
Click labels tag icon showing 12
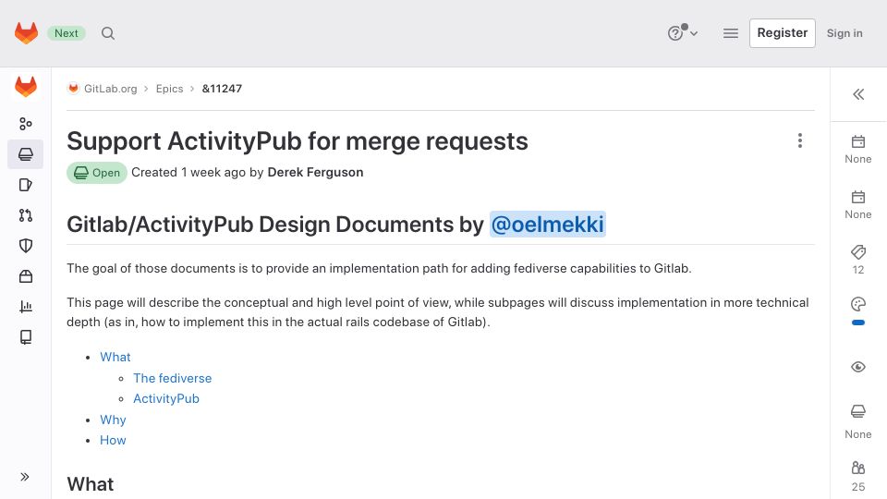click(858, 251)
